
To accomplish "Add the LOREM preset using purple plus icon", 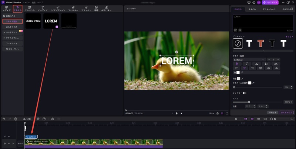I will pyautogui.click(x=57, y=27).
